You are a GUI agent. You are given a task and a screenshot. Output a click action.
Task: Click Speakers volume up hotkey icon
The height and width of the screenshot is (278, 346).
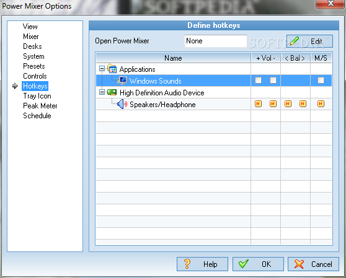(258, 104)
